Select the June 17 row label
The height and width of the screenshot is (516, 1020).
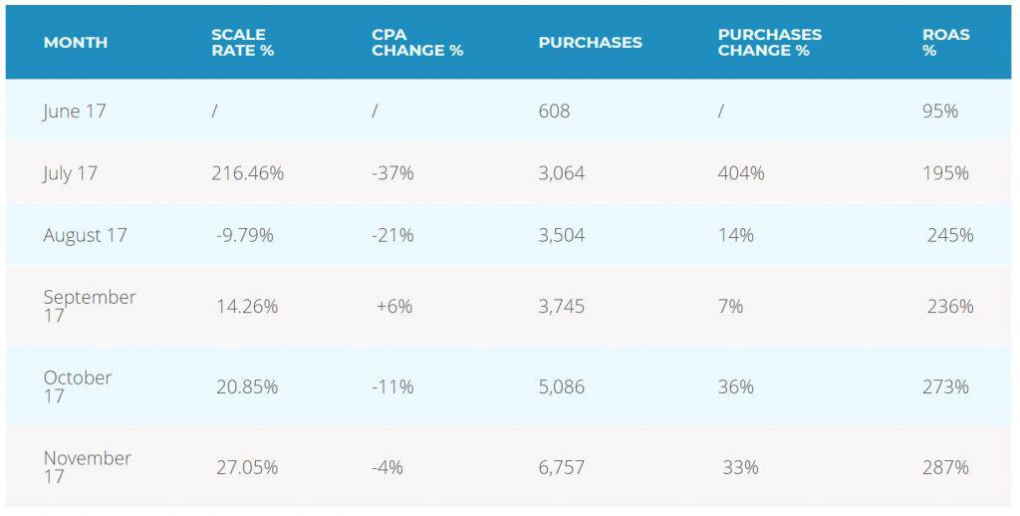point(74,111)
